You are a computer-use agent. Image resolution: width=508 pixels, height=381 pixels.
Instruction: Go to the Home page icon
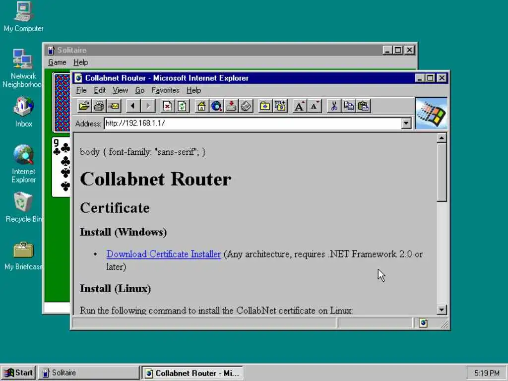(201, 106)
